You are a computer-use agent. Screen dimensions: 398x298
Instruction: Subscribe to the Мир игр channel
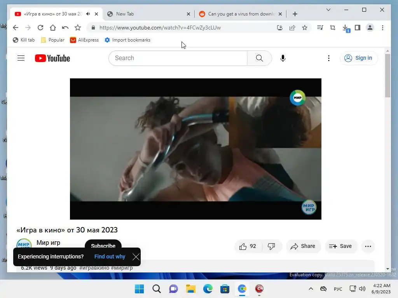[x=103, y=244]
